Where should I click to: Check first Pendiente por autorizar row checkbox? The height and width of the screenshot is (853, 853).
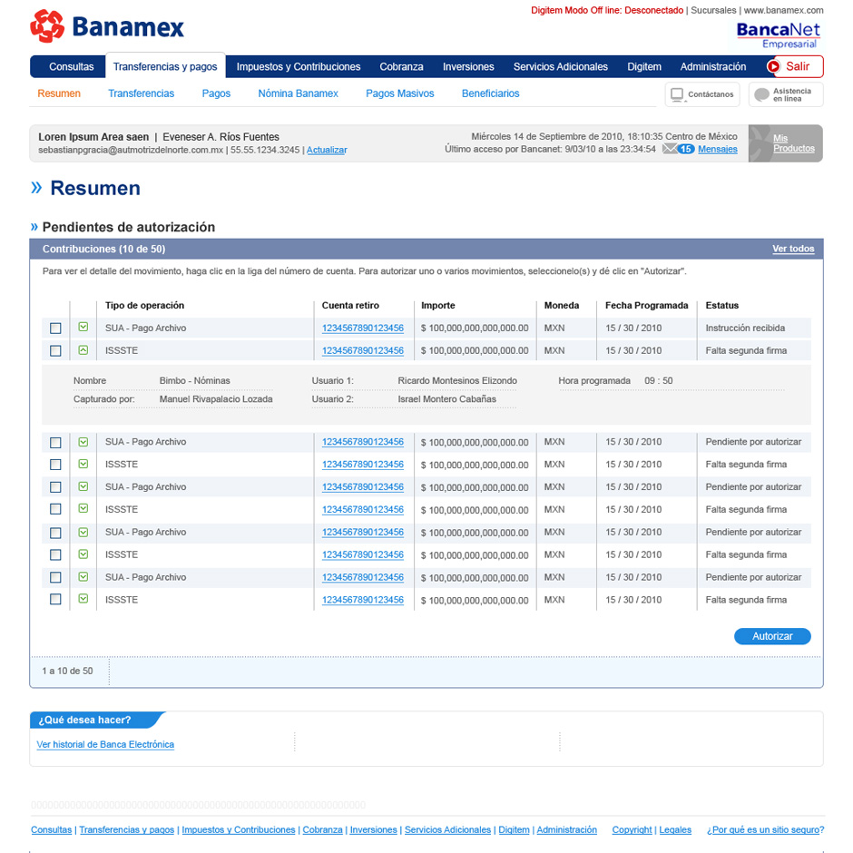point(55,442)
